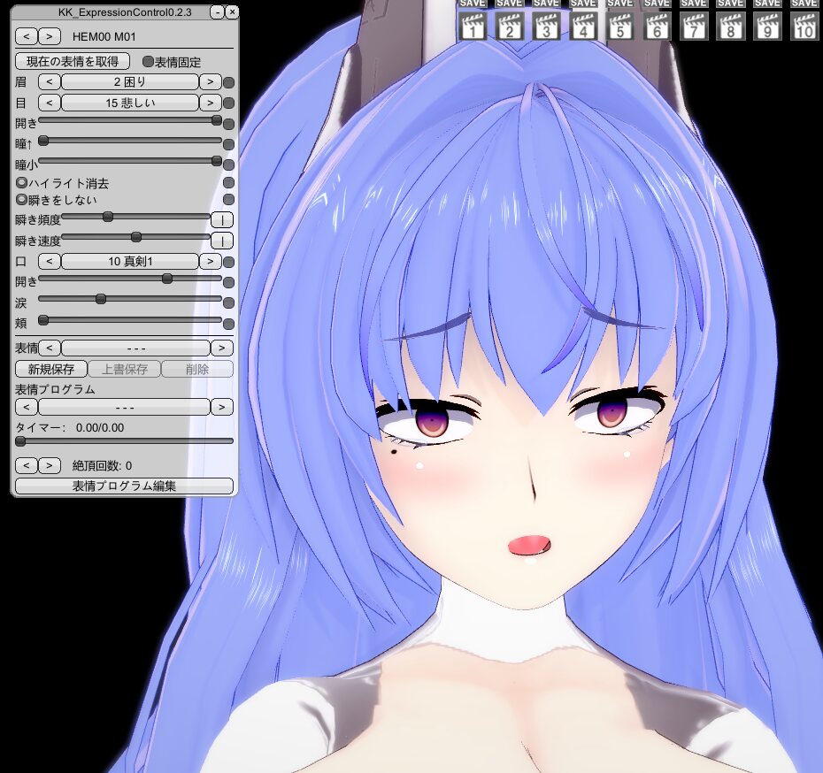
Task: Click 上書保存 button
Action: pyautogui.click(x=125, y=369)
